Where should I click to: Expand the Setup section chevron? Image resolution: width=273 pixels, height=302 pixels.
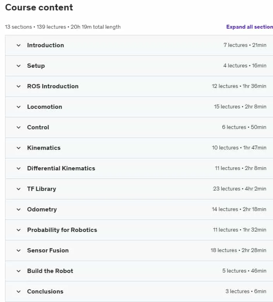point(19,66)
